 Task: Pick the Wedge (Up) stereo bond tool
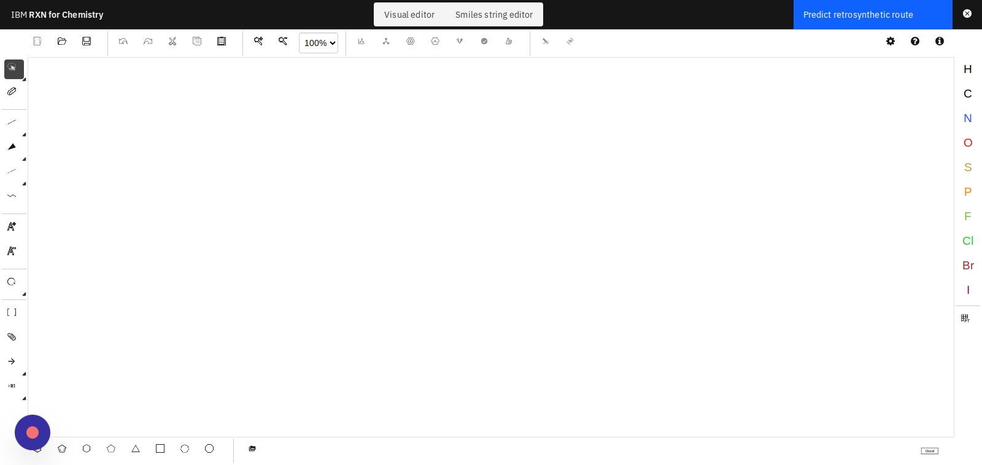[12, 147]
